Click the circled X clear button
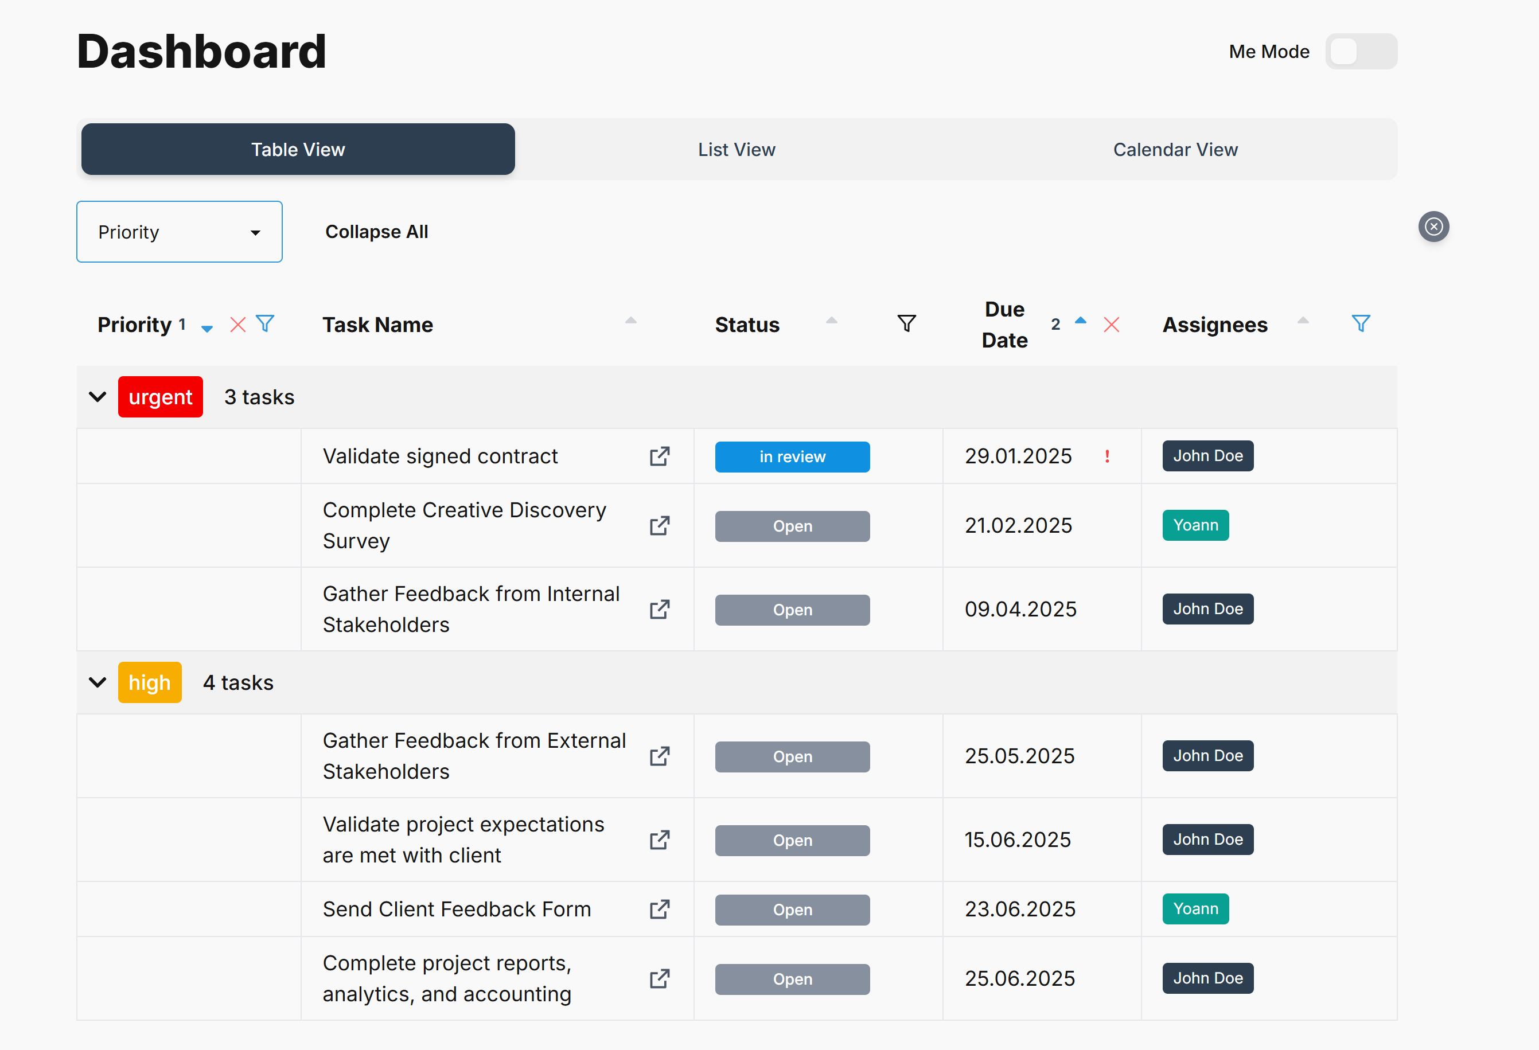1539x1050 pixels. [x=1433, y=227]
